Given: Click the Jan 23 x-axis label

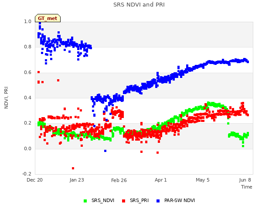Looking at the screenshot, I should tap(77, 180).
